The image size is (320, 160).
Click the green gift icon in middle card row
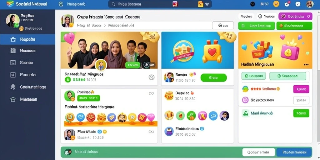click(191, 116)
